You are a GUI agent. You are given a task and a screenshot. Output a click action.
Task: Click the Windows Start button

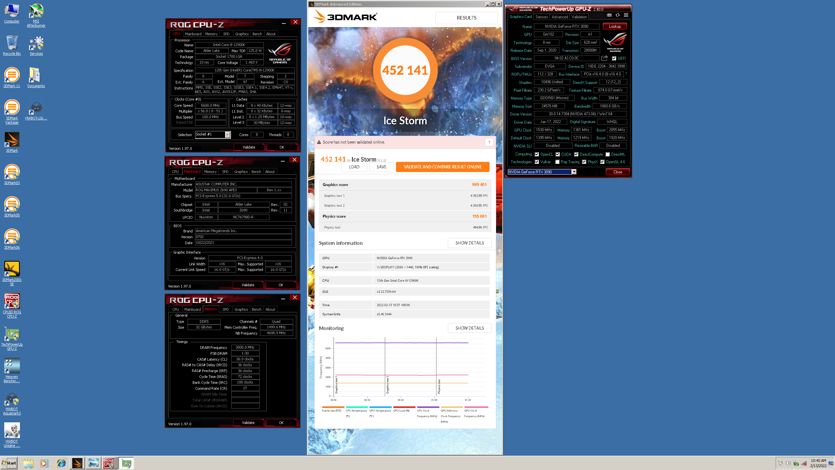9,463
